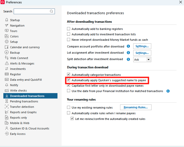This screenshot has height=147, width=184.
Task: Show info for Compare account portfolio
Action: (x=128, y=46)
